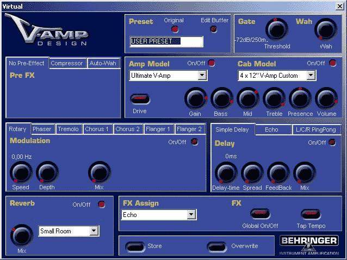
Task: Click the Tap Tempo button
Action: pos(311,214)
